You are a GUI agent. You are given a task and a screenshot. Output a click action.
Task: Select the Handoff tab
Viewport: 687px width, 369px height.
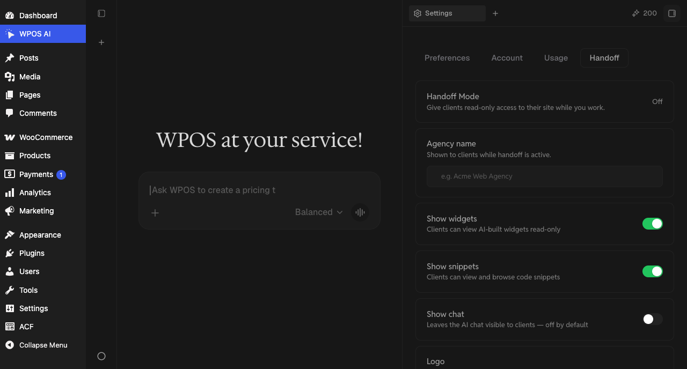pos(604,58)
